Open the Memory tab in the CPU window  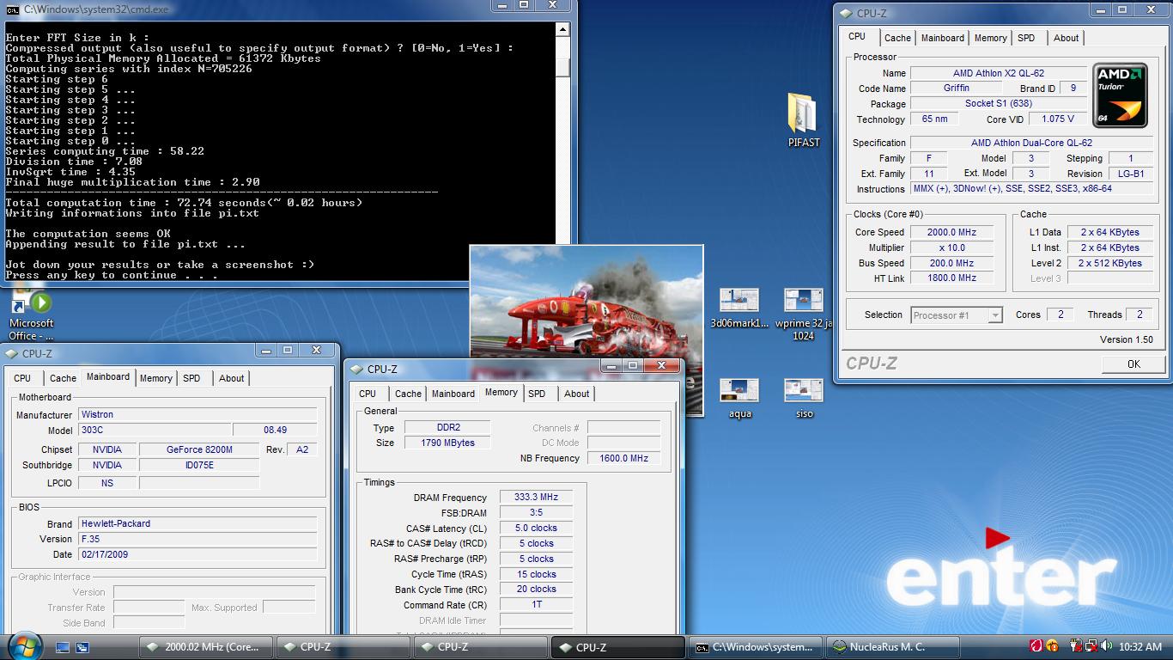pos(990,38)
